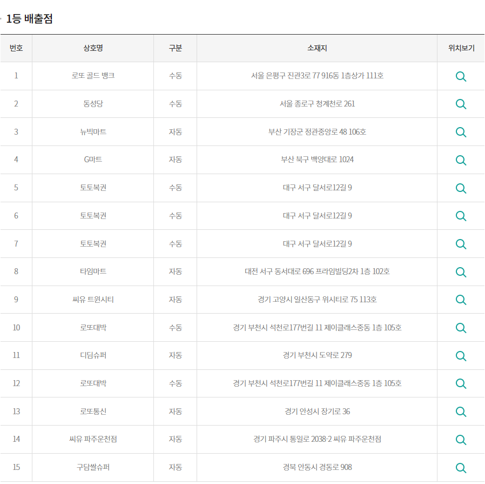Viewport: 485px width, 484px height.
Task: Open the 타임마트 location magnifier icon
Action: (x=461, y=271)
